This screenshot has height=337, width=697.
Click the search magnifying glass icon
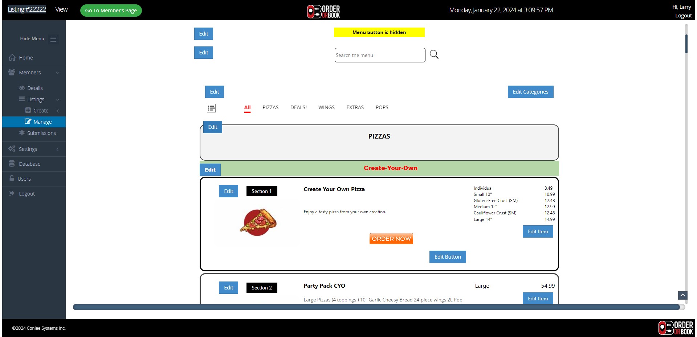[x=434, y=55]
